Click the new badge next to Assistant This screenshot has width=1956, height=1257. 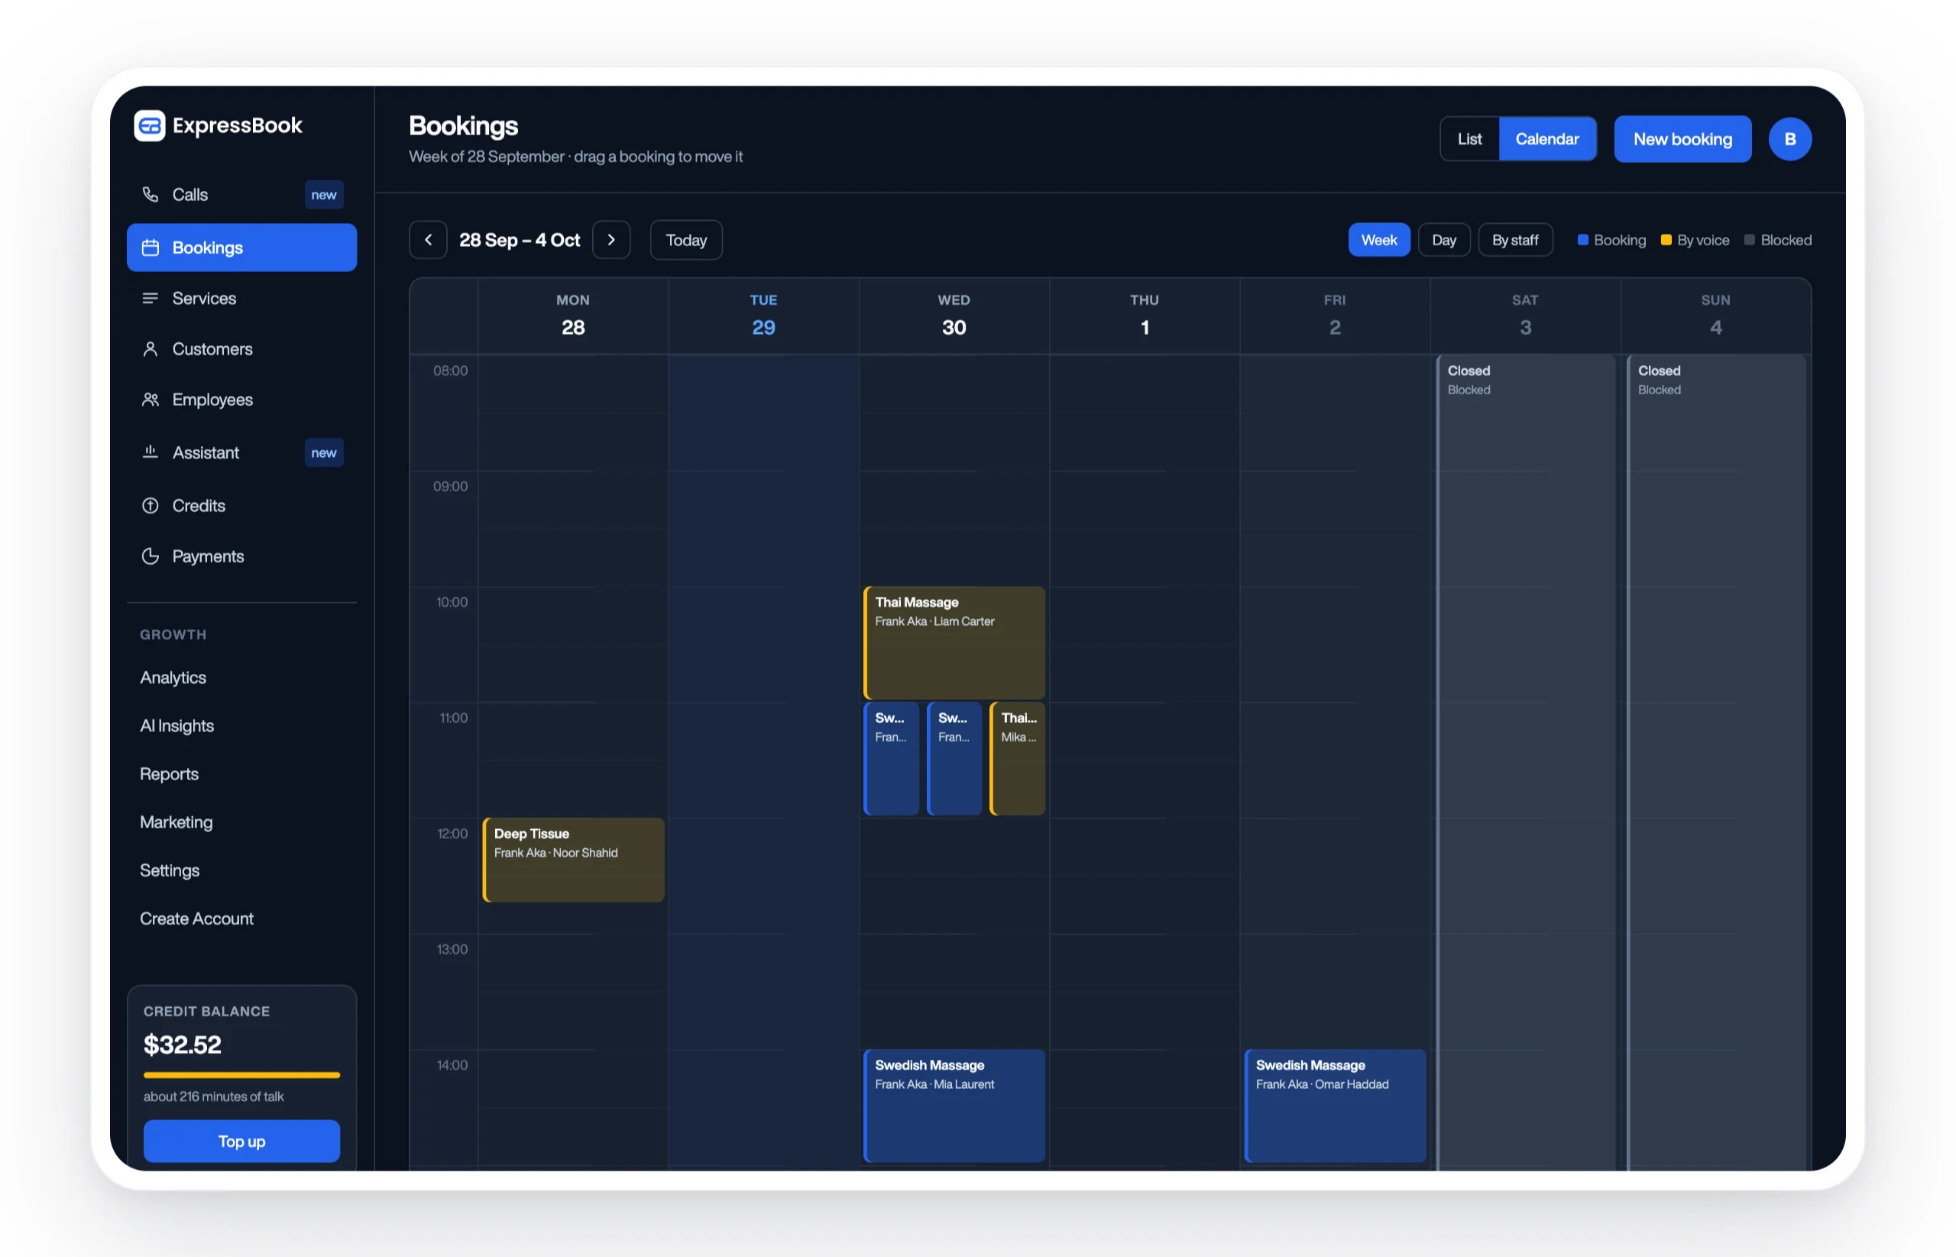coord(324,452)
